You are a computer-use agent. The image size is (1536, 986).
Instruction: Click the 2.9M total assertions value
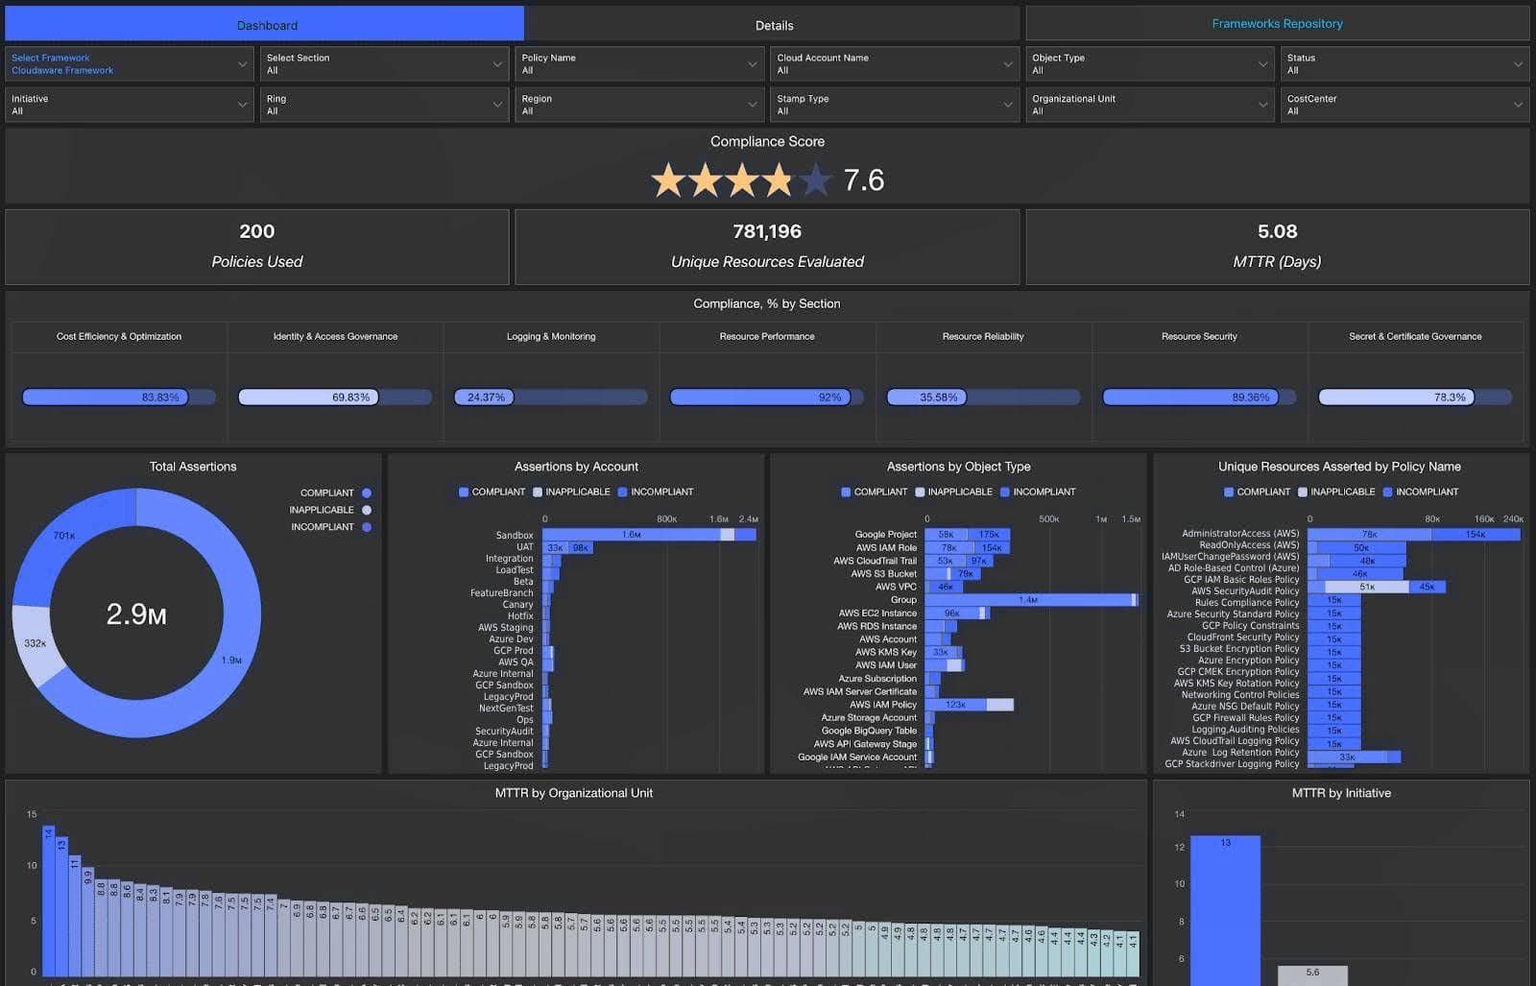[x=136, y=614]
